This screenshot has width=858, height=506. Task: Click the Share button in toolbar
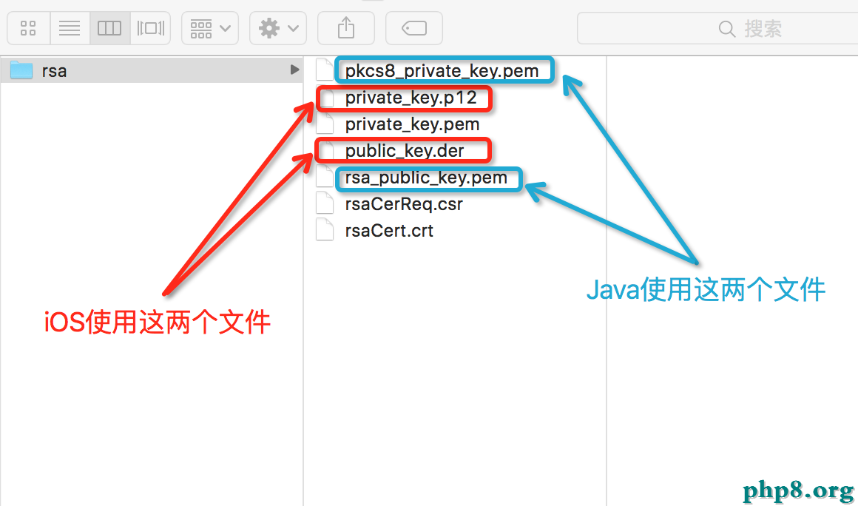(345, 29)
